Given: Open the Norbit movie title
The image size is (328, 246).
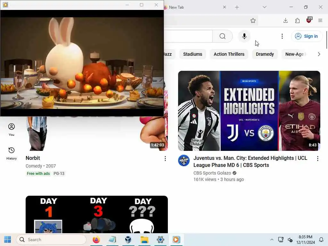Looking at the screenshot, I should point(33,158).
